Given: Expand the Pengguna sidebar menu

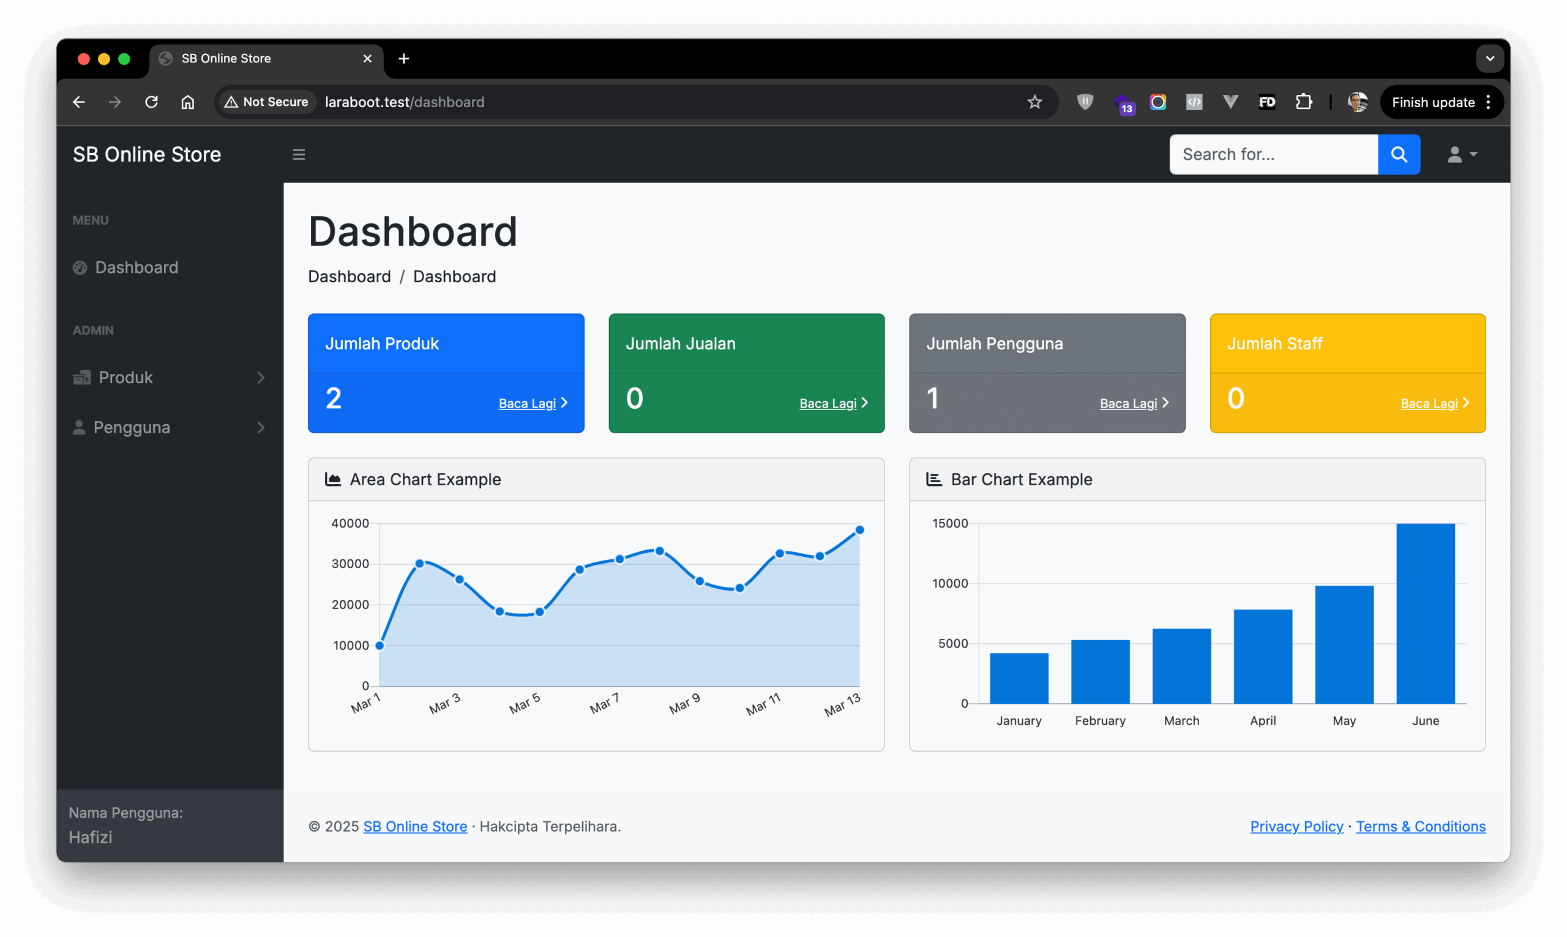Looking at the screenshot, I should click(x=168, y=427).
